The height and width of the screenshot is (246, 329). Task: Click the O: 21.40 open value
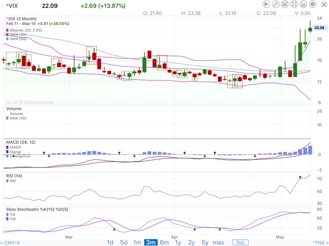click(152, 13)
